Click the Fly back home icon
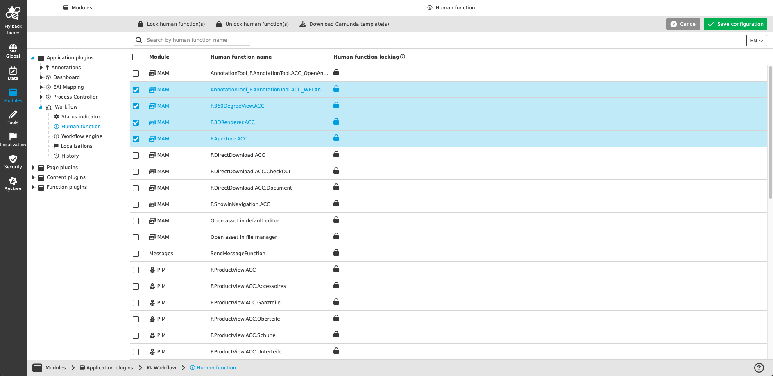 pos(13,14)
